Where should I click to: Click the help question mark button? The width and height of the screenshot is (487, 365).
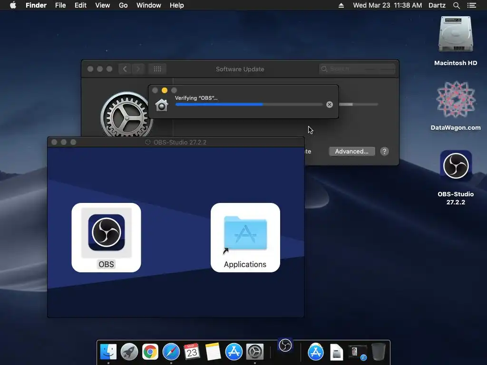(x=384, y=152)
